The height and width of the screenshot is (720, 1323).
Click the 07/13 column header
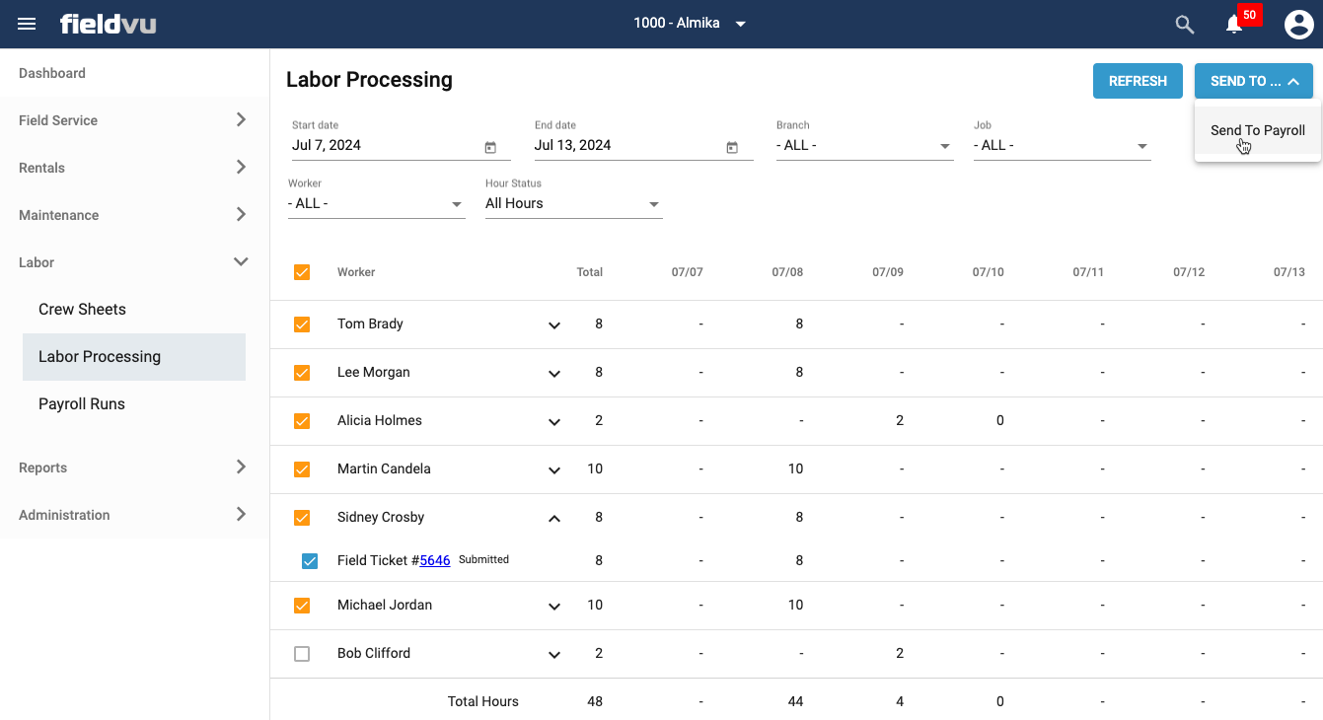[x=1288, y=272]
